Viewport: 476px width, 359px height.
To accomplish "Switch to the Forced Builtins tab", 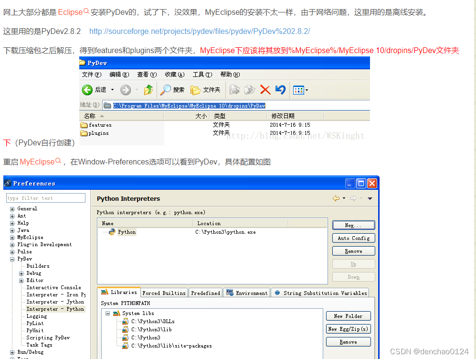I will [164, 293].
